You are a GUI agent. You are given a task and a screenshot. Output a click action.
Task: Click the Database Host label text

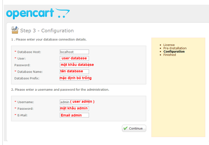tap(29, 52)
